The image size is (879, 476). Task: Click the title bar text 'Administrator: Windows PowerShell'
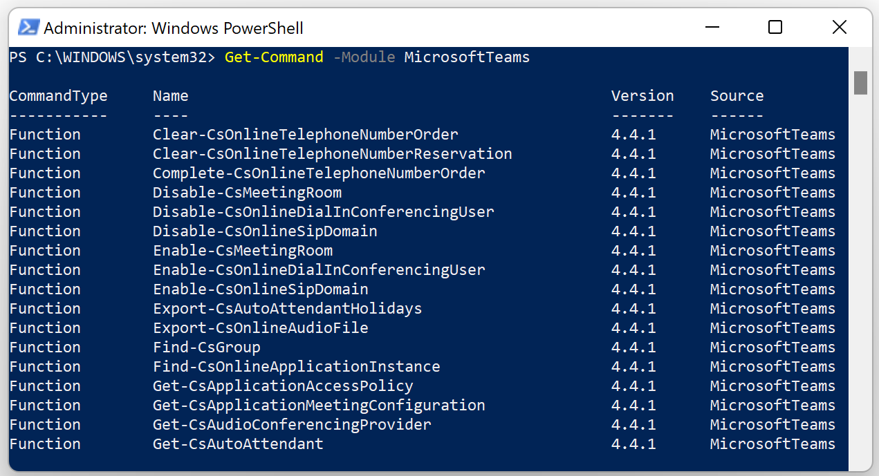(174, 28)
